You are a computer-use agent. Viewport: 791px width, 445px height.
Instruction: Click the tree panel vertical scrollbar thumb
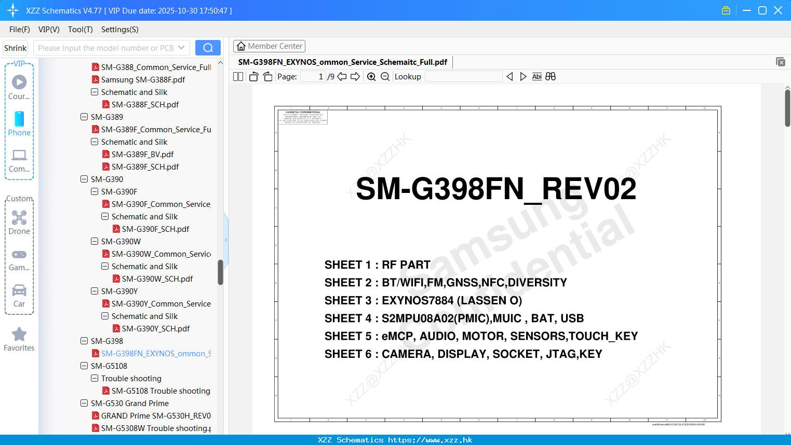pyautogui.click(x=220, y=272)
